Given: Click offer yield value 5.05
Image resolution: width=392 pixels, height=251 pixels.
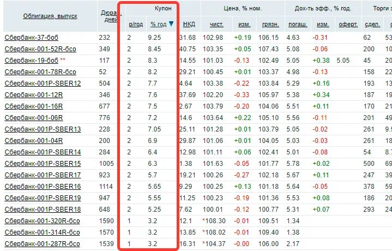Looking at the screenshot, I should 343,61.
